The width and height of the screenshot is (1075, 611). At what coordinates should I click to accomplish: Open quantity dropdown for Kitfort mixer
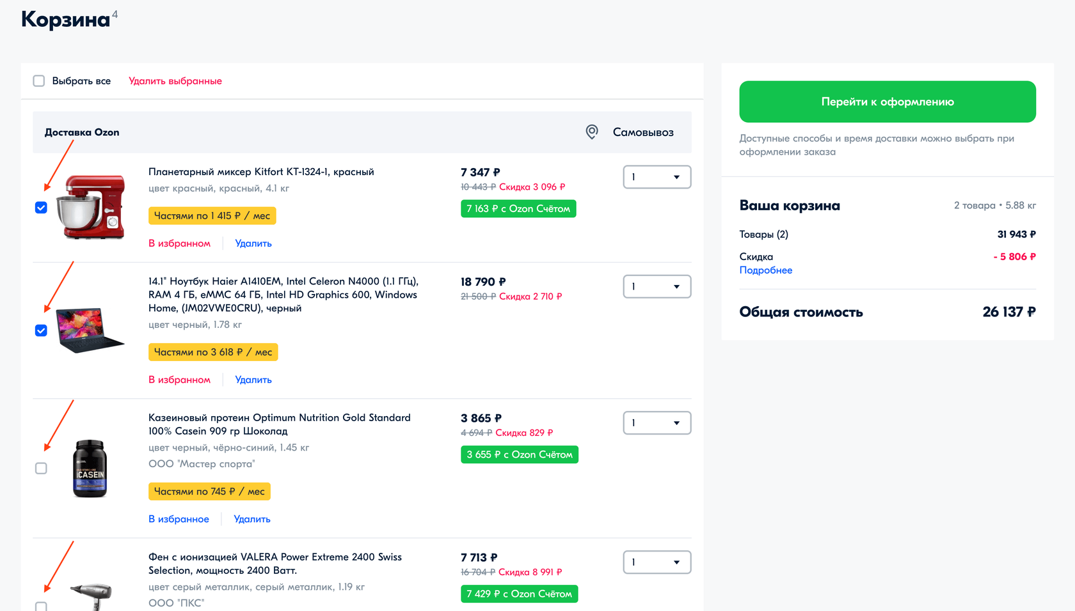click(x=657, y=177)
